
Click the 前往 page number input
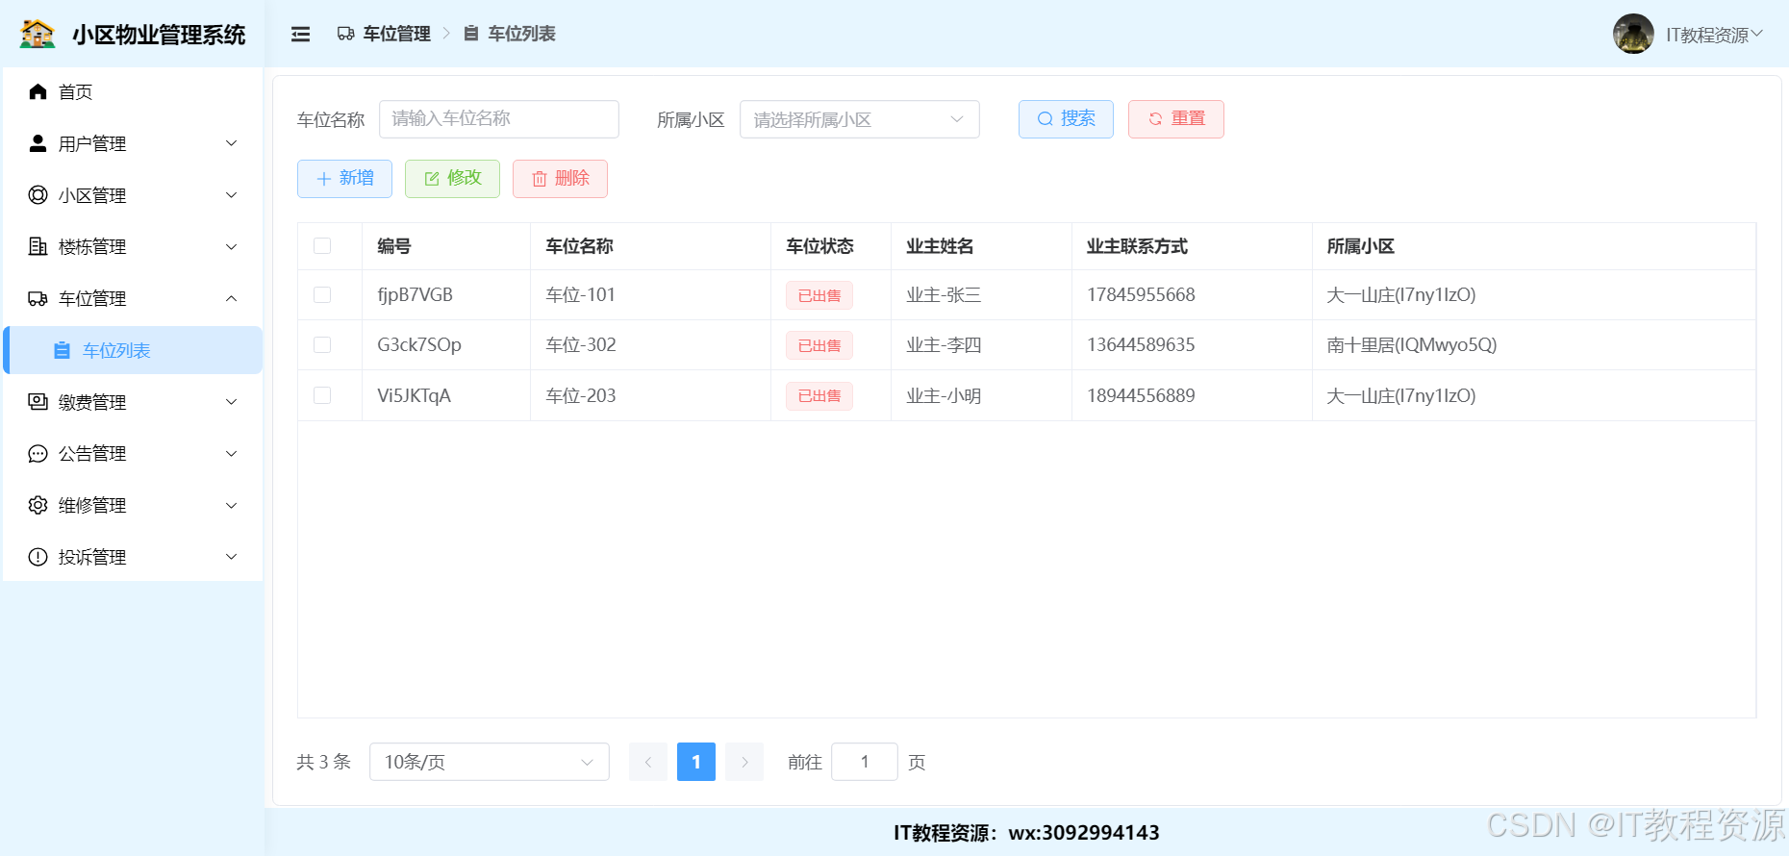click(x=865, y=762)
